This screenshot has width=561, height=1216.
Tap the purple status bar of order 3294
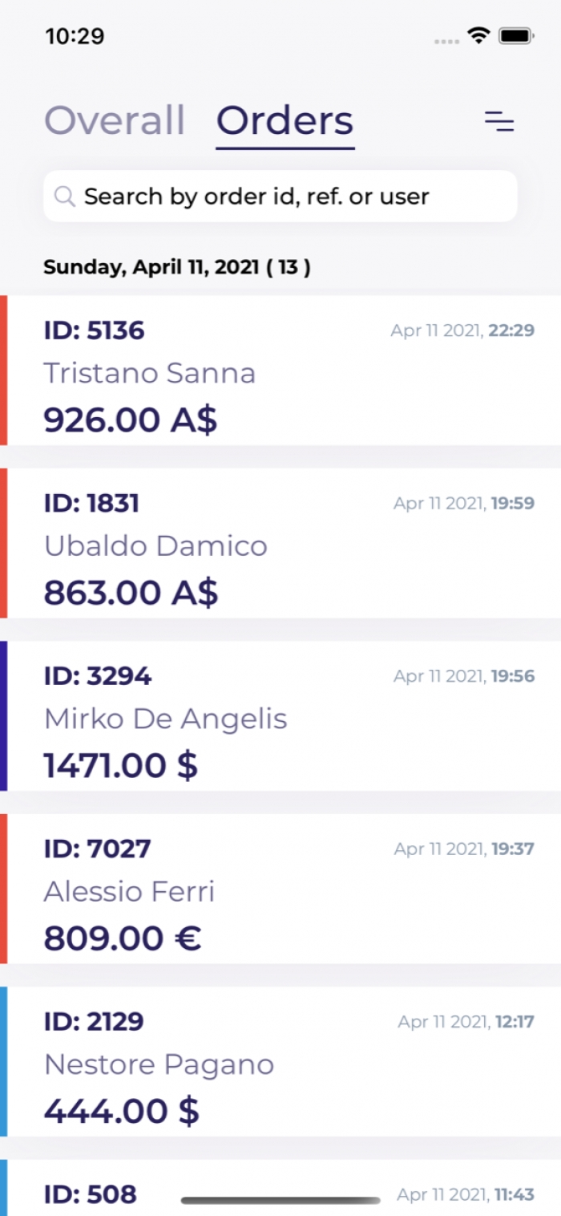point(3,715)
